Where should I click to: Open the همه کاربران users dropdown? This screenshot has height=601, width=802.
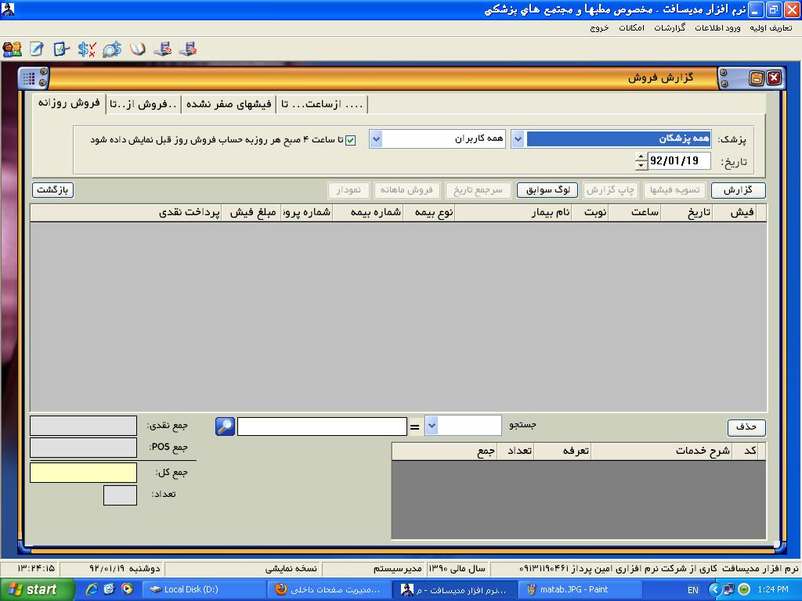[x=376, y=139]
